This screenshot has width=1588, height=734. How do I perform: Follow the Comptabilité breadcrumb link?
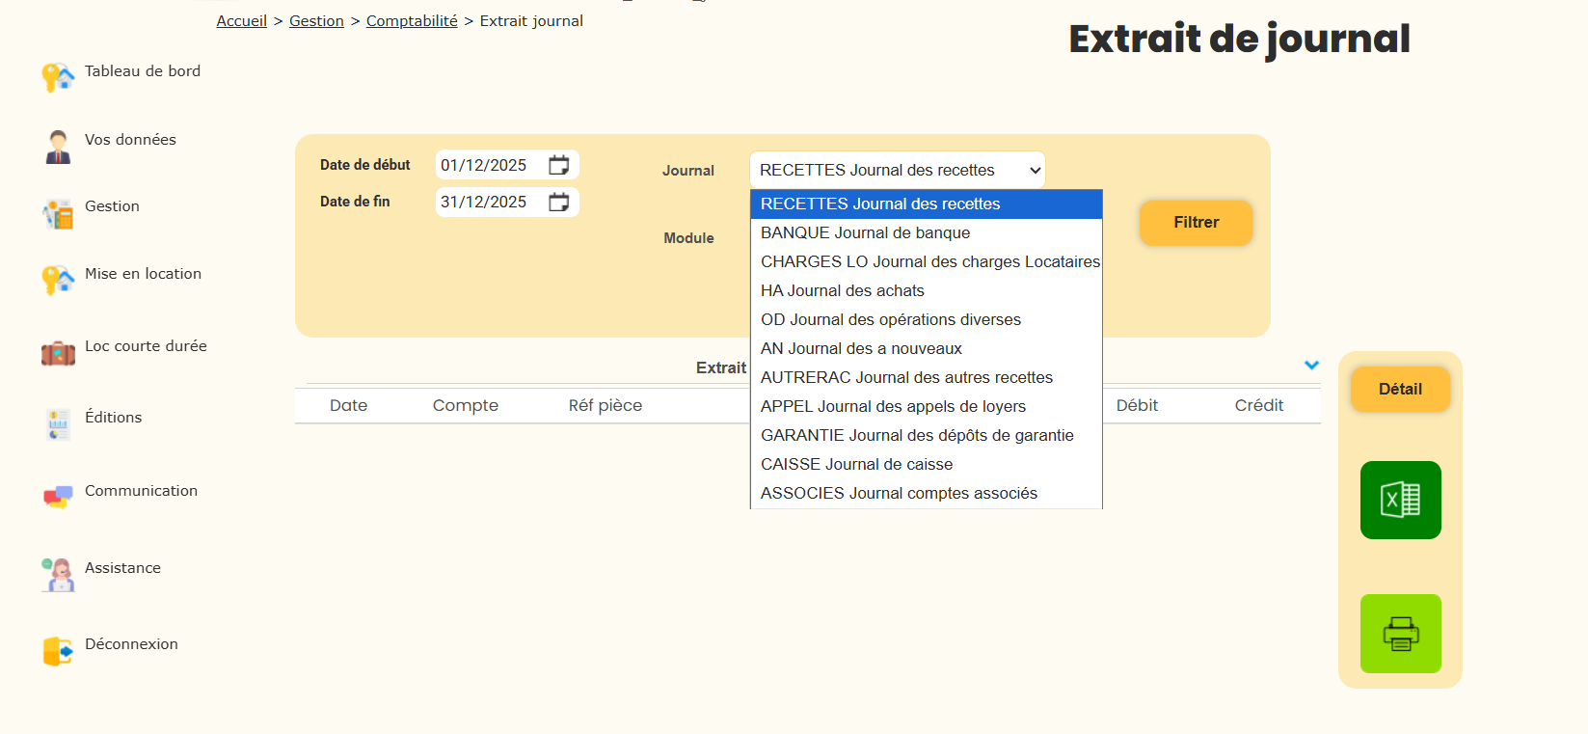tap(412, 21)
